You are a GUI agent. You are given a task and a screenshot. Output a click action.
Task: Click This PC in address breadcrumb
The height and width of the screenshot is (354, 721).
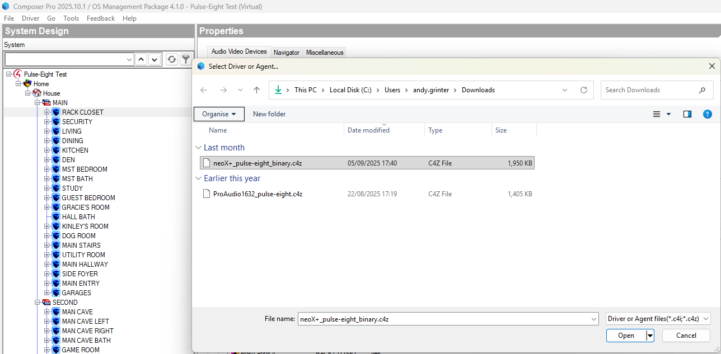coord(306,90)
